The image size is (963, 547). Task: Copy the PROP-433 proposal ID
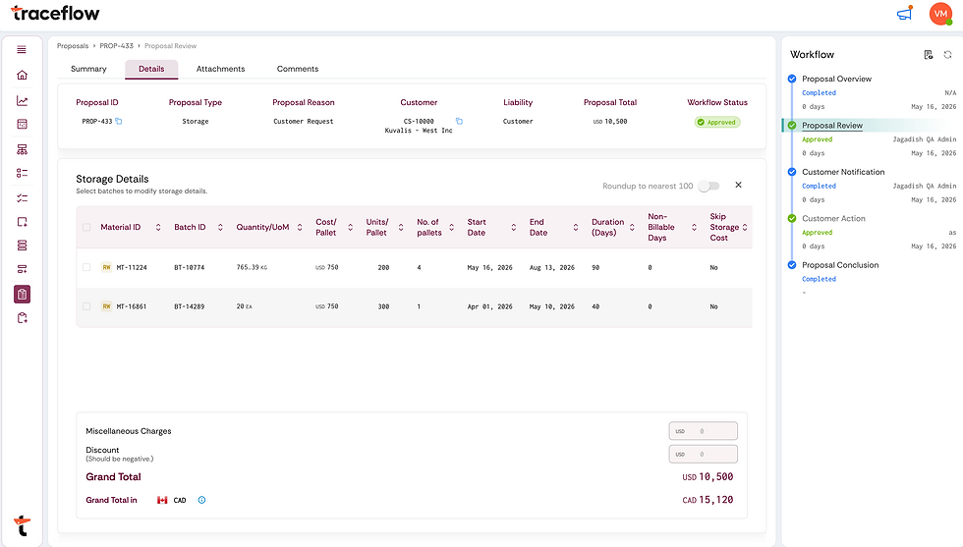119,121
